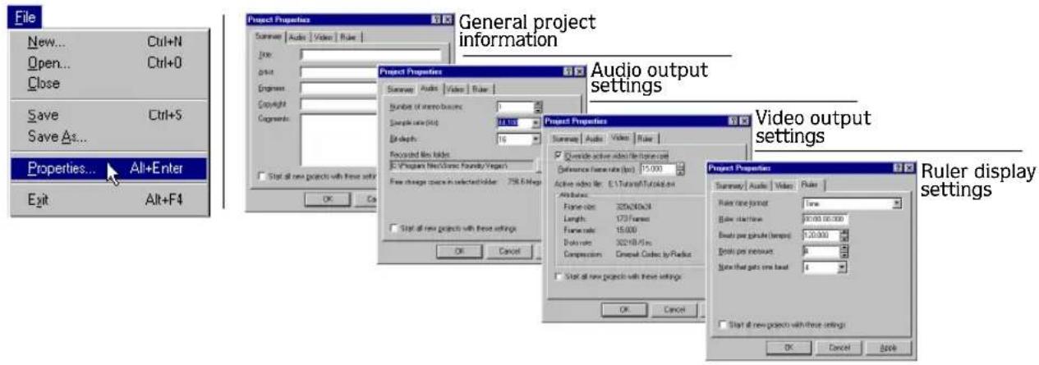Click Beats per minute stepper arrows
Viewport: 1039px width, 365px height.
coord(843,235)
